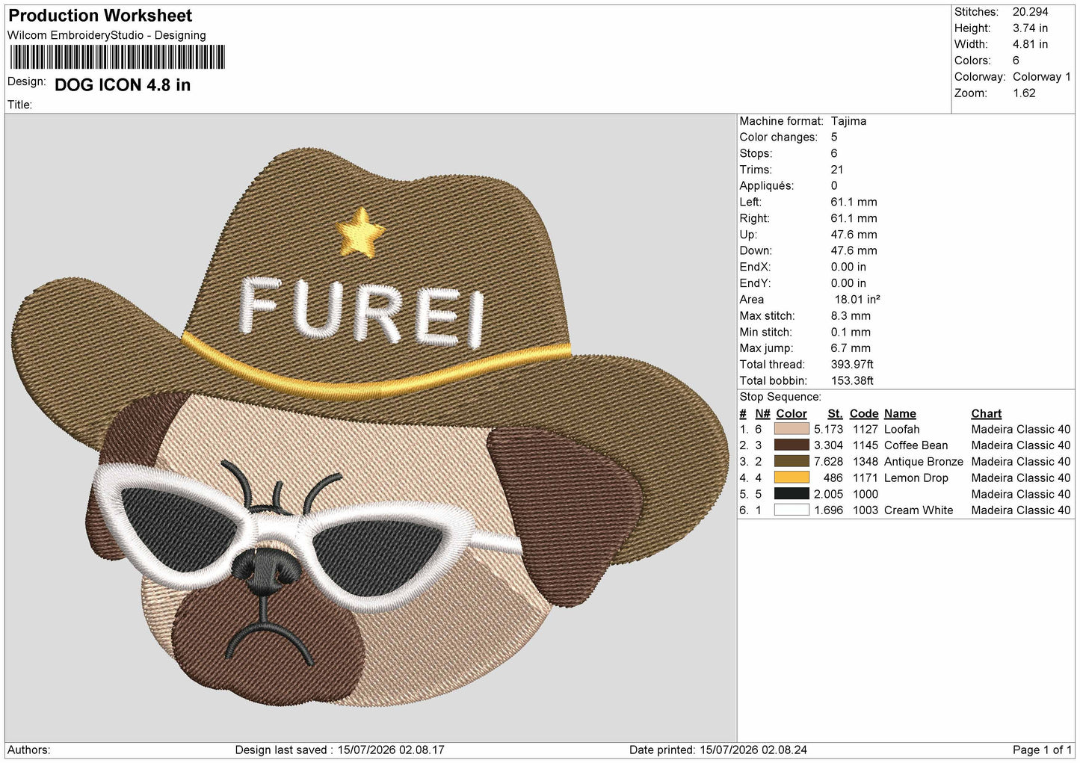Click the 'Appliqués:' label
The image size is (1080, 763).
767,186
